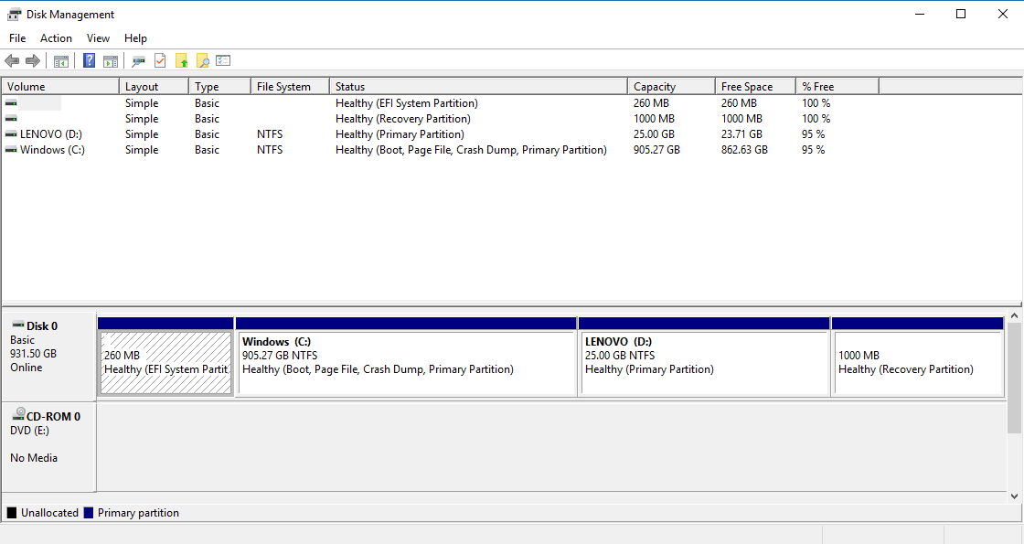Open the View menu
Screen dimensions: 1024x544
(98, 38)
